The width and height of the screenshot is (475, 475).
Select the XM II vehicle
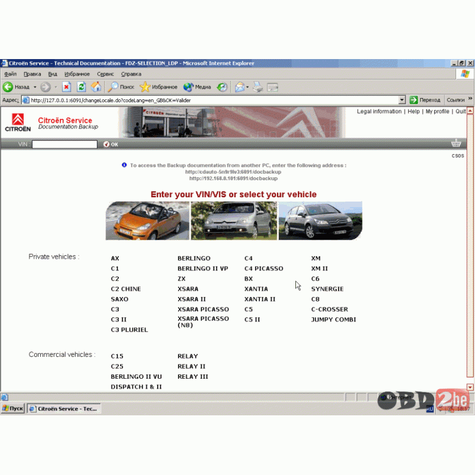pyautogui.click(x=319, y=269)
